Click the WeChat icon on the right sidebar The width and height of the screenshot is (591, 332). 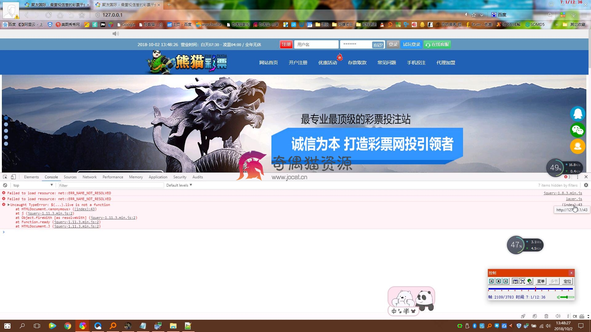[x=578, y=130]
